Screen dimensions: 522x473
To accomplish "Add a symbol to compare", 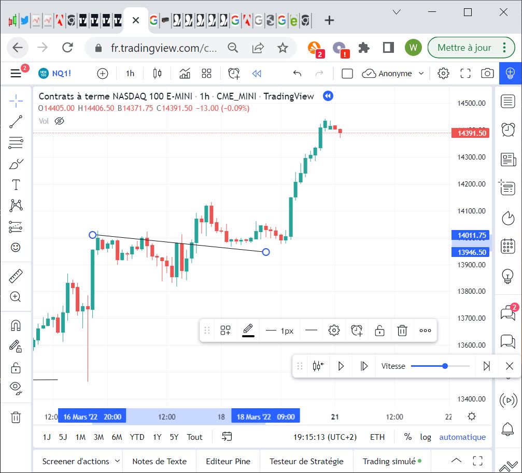I will tap(103, 74).
